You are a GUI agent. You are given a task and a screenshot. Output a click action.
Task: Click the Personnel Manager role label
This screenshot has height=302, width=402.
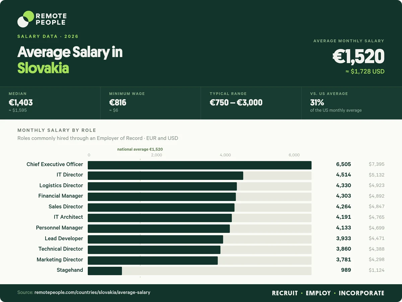[x=60, y=228]
